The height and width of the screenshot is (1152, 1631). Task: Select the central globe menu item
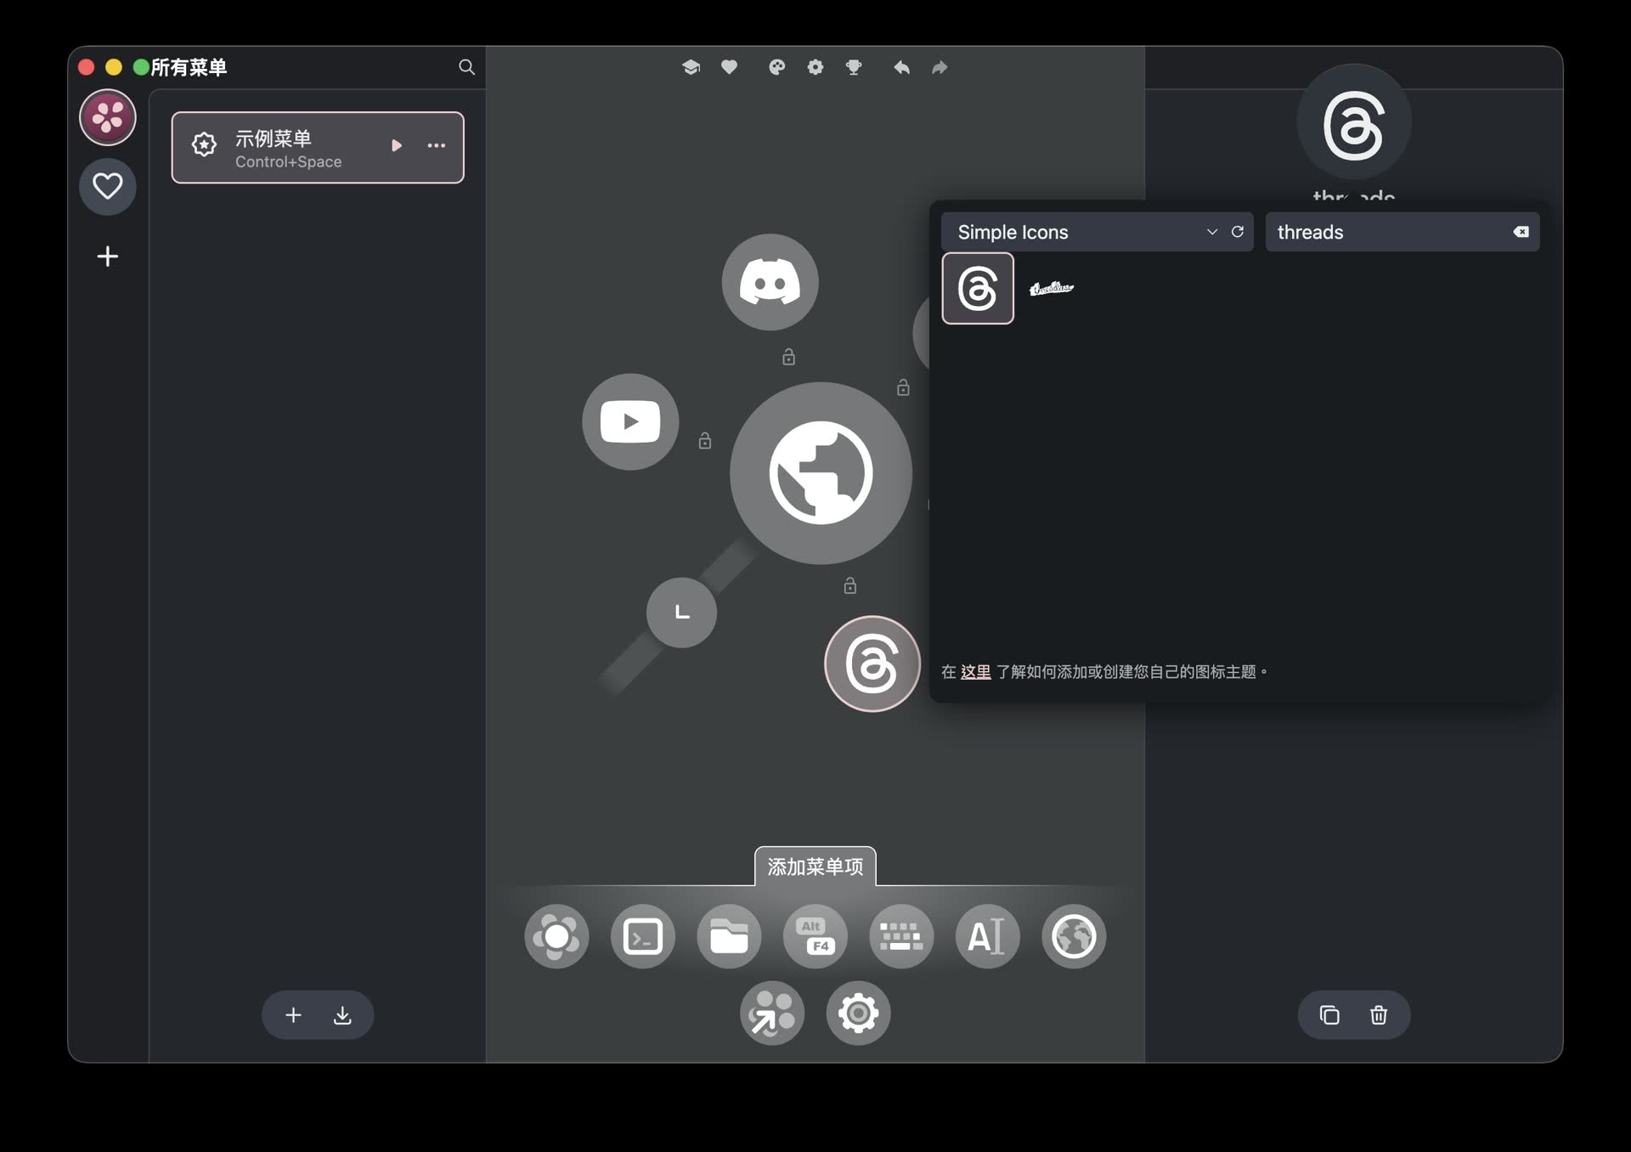coord(821,473)
